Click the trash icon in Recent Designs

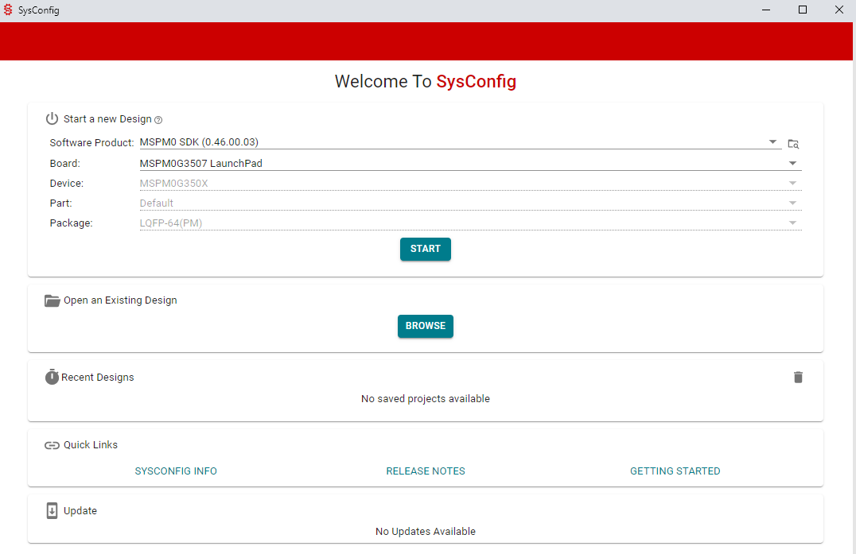(x=798, y=378)
